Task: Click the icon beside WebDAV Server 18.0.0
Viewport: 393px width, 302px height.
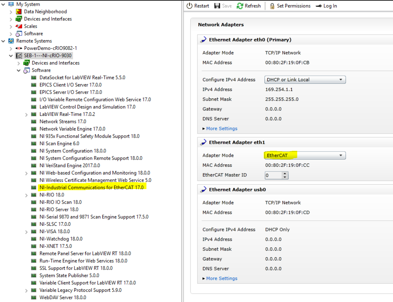Action: tap(34, 298)
